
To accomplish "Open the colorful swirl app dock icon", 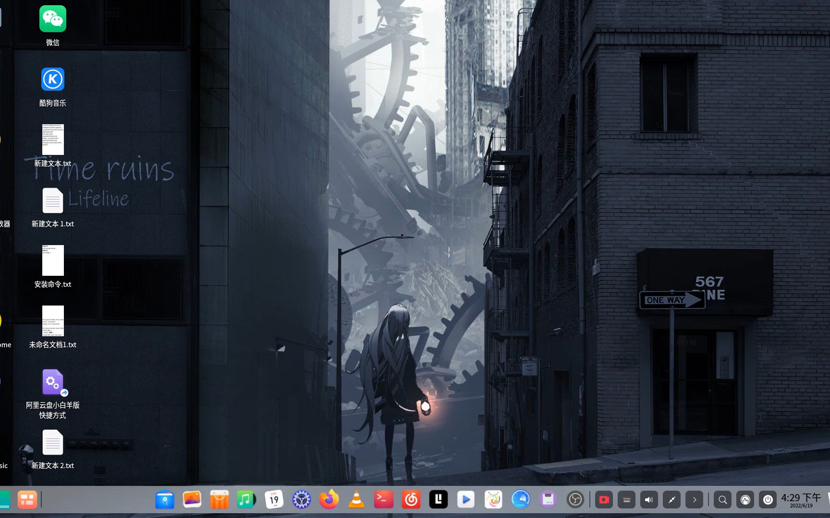I will (493, 500).
